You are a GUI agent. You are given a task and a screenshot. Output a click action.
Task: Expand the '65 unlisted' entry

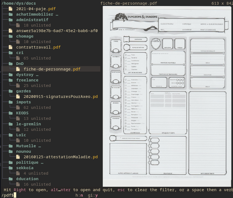tap(37, 58)
